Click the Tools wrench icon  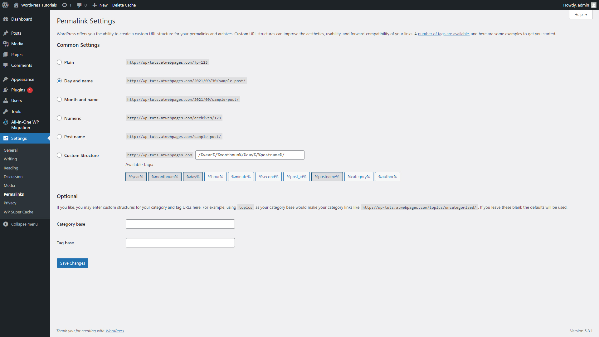(x=6, y=111)
